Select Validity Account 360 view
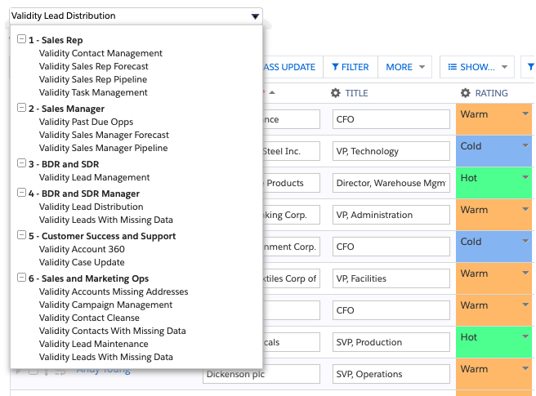The image size is (536, 396). tap(82, 249)
